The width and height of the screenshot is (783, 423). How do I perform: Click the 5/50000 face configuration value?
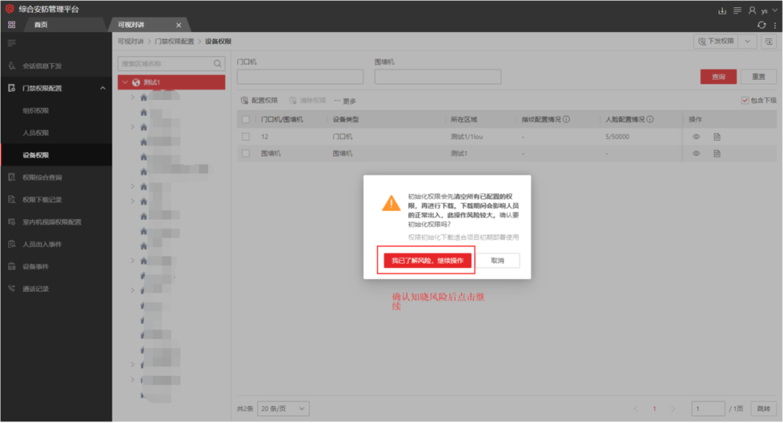(617, 137)
